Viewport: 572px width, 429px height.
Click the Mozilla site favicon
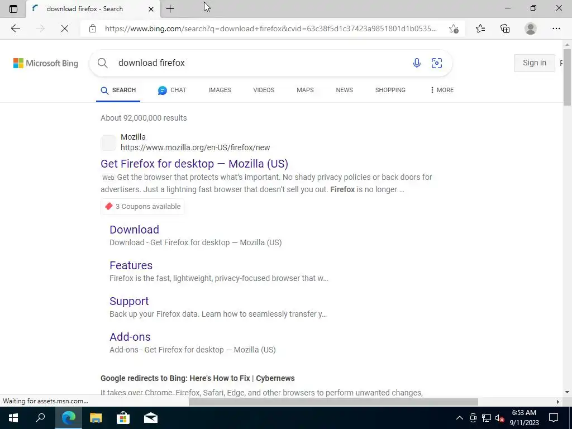pos(108,142)
